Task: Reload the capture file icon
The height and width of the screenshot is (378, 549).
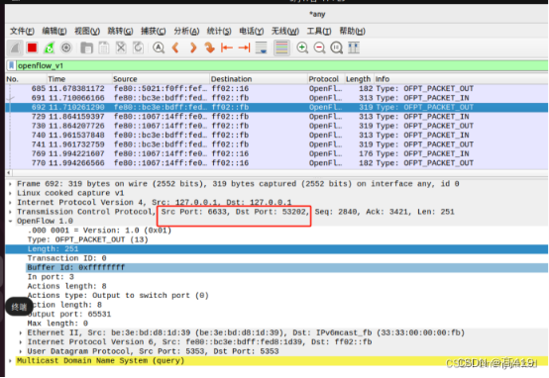Action: 138,47
